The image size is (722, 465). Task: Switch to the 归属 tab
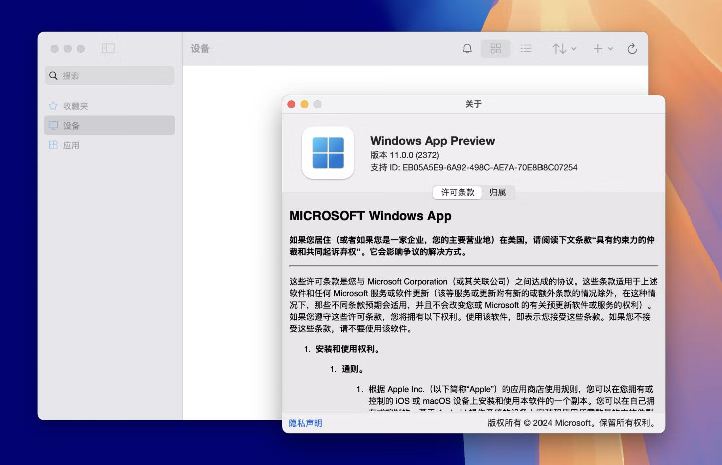(498, 192)
